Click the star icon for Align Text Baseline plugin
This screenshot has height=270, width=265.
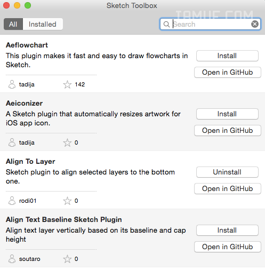67,259
